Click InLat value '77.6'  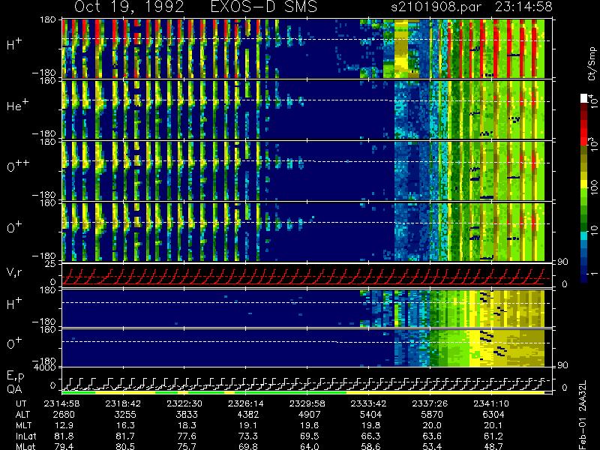(x=187, y=436)
